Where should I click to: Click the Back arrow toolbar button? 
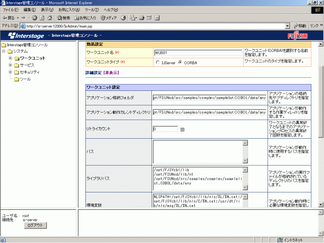9,18
